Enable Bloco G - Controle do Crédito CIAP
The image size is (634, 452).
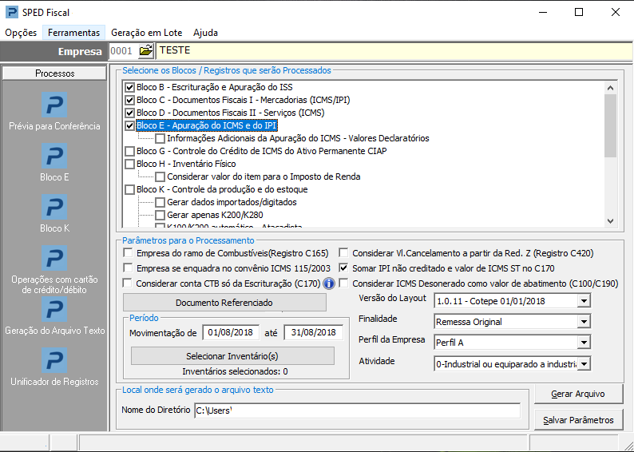click(130, 151)
